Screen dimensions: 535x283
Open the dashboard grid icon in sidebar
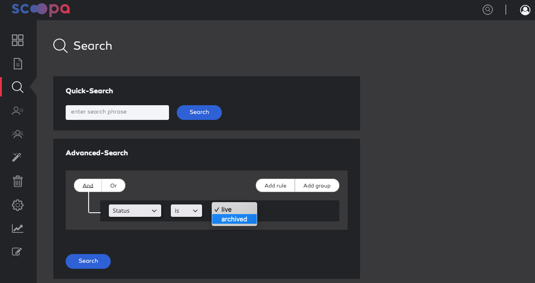click(18, 40)
